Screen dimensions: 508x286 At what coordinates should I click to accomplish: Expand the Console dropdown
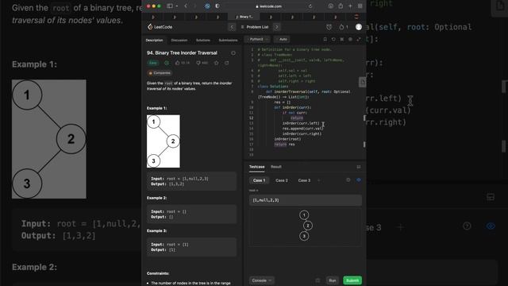pos(261,280)
